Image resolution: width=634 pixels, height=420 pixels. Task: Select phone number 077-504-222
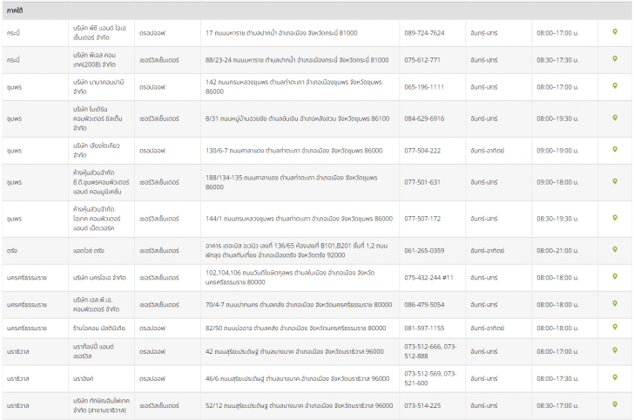pyautogui.click(x=422, y=151)
